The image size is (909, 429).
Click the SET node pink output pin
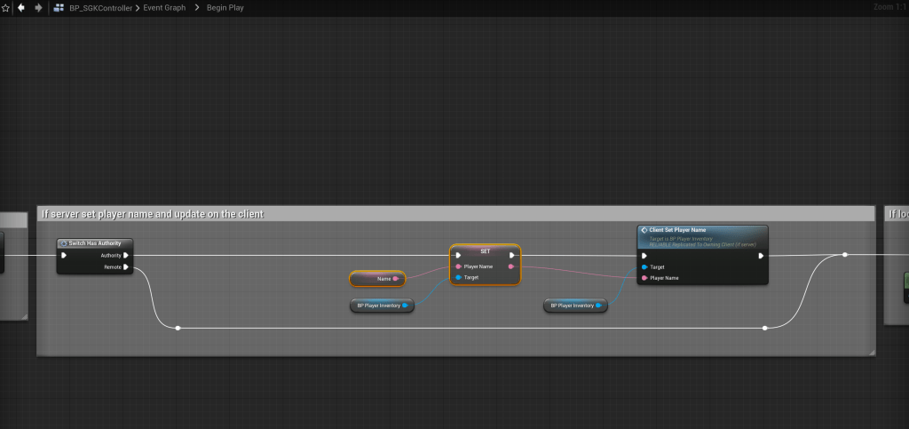pos(510,266)
